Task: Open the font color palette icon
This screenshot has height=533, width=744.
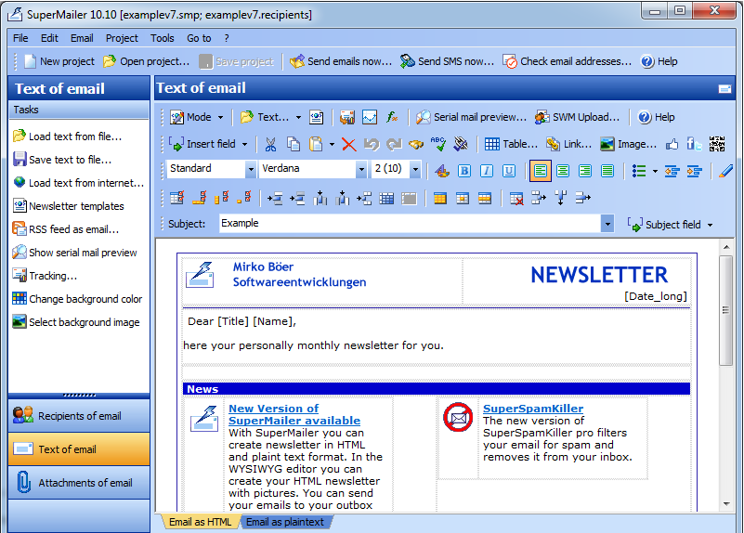Action: click(442, 171)
